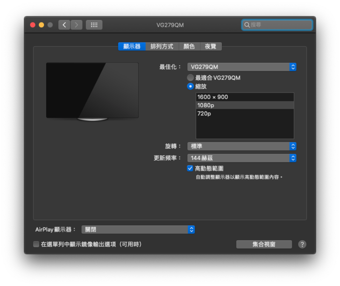Disable the 高動態範圍 checkbox
The image size is (340, 286).
pyautogui.click(x=190, y=168)
